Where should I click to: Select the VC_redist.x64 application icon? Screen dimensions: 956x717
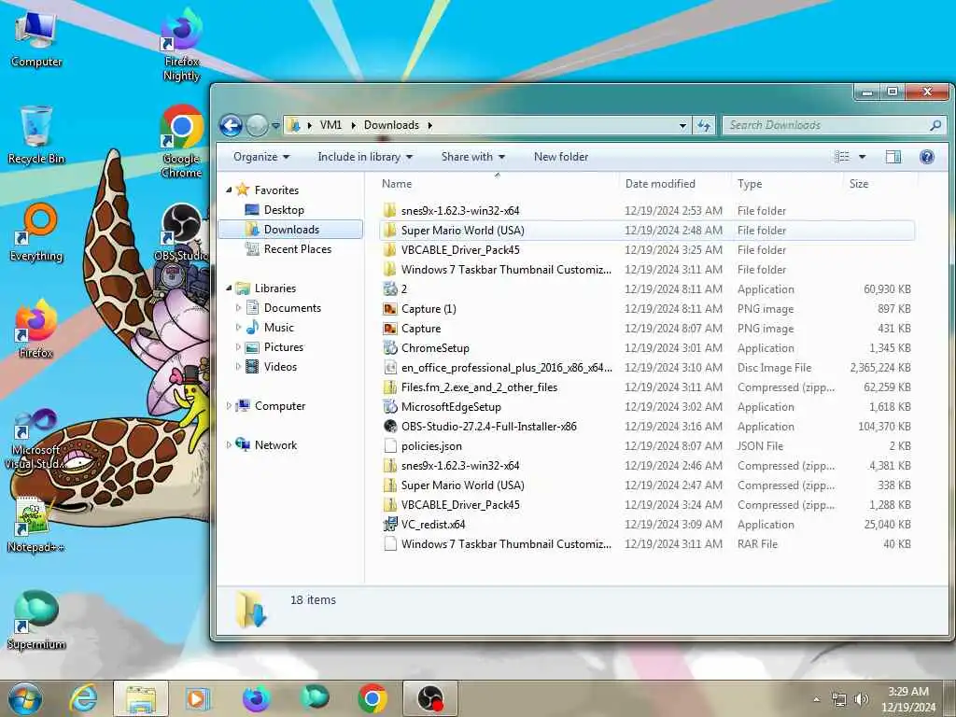click(390, 525)
